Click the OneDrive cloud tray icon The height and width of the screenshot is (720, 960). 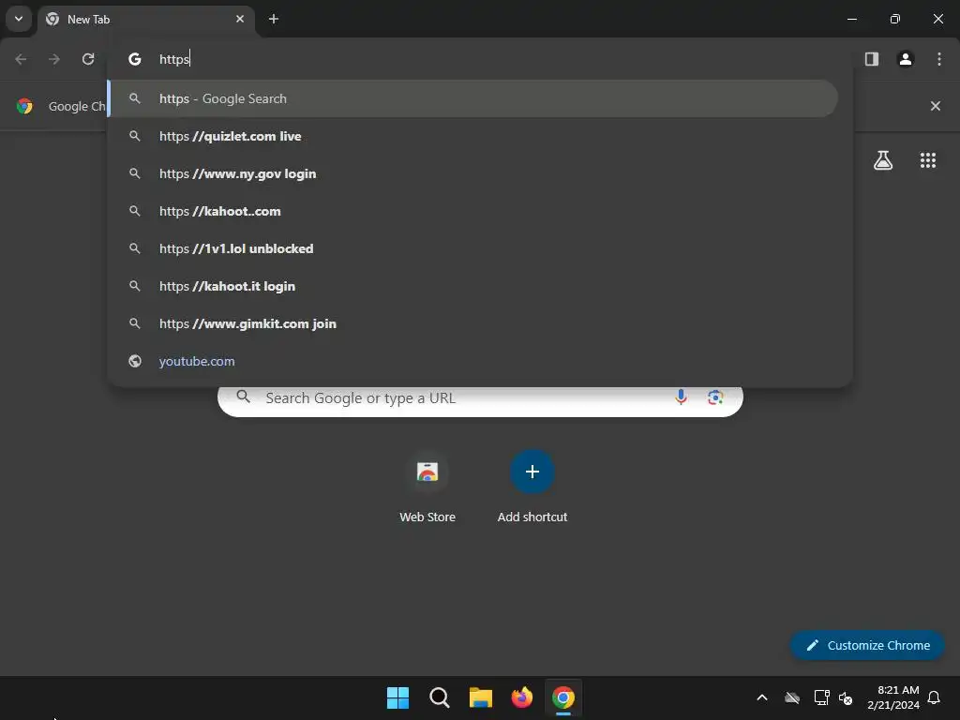click(792, 697)
